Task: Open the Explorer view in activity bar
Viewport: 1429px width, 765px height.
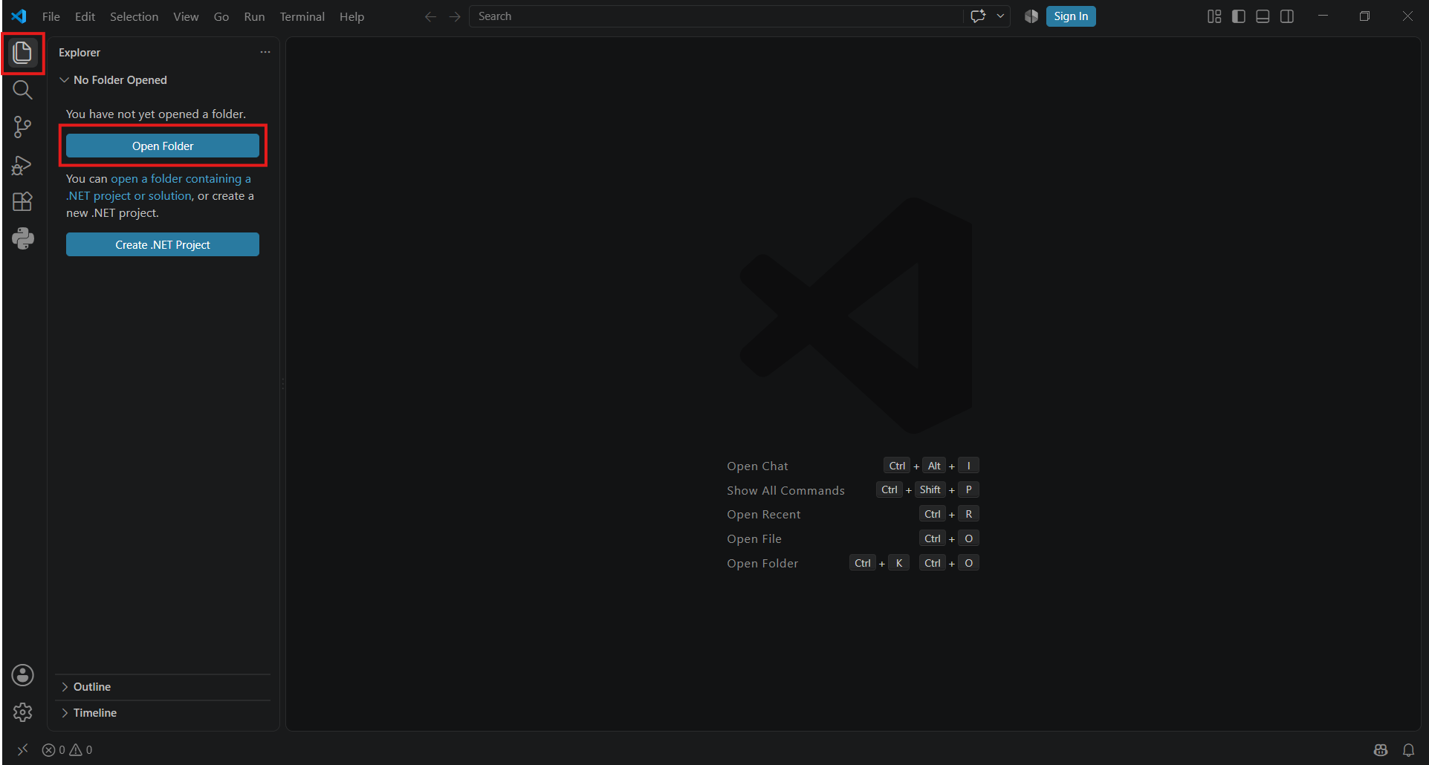Action: 23,53
